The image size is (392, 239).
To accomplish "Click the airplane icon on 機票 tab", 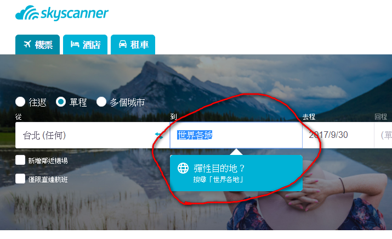I will click(x=27, y=45).
